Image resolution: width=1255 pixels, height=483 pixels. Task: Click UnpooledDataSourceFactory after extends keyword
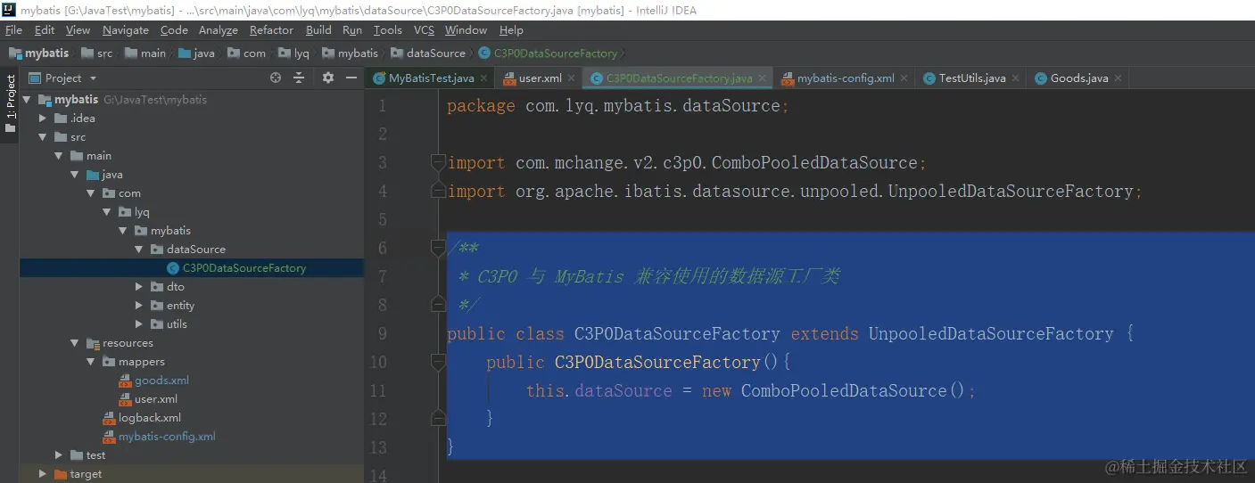tap(991, 333)
